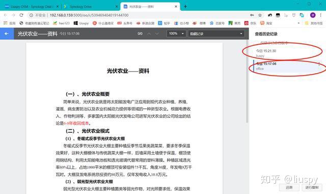Click the document title 光伏农业——资料 heading
This screenshot has width=326, height=194.
(128, 71)
